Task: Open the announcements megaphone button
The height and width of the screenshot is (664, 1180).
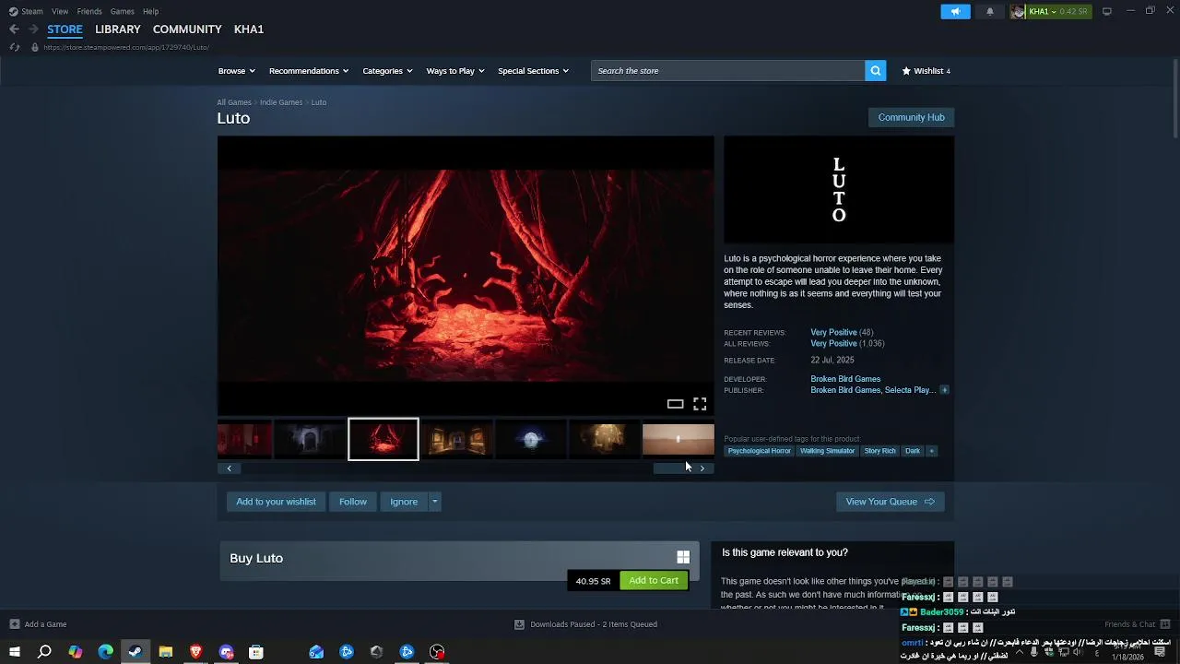Action: [x=955, y=11]
